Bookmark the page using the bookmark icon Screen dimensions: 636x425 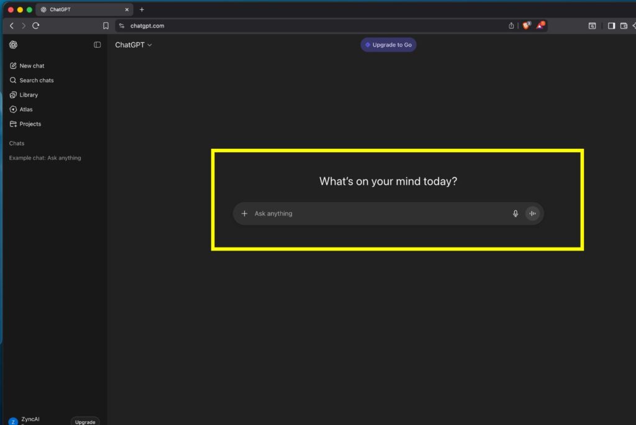(x=106, y=25)
